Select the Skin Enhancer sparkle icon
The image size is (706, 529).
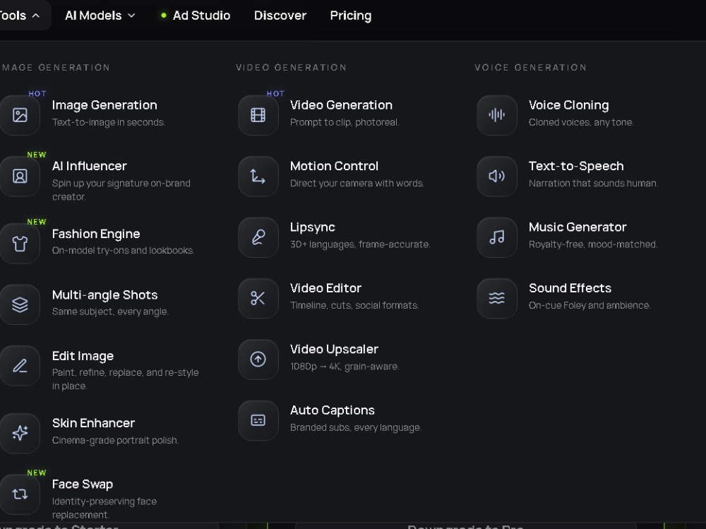click(x=20, y=433)
